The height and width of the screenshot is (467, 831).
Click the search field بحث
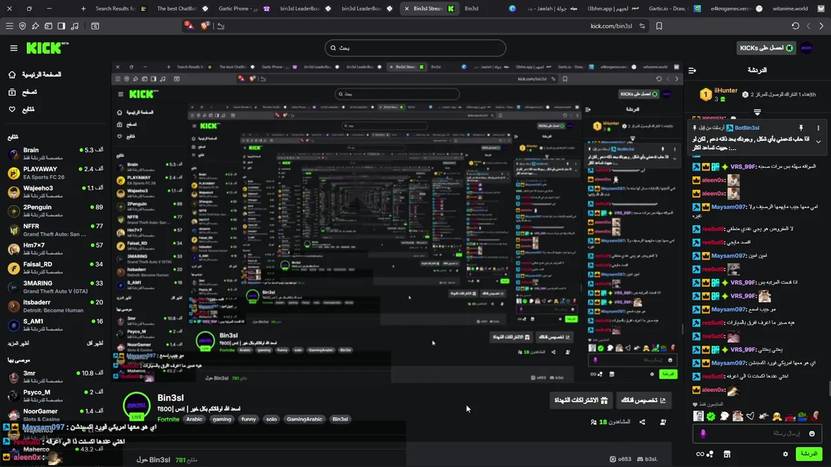415,48
